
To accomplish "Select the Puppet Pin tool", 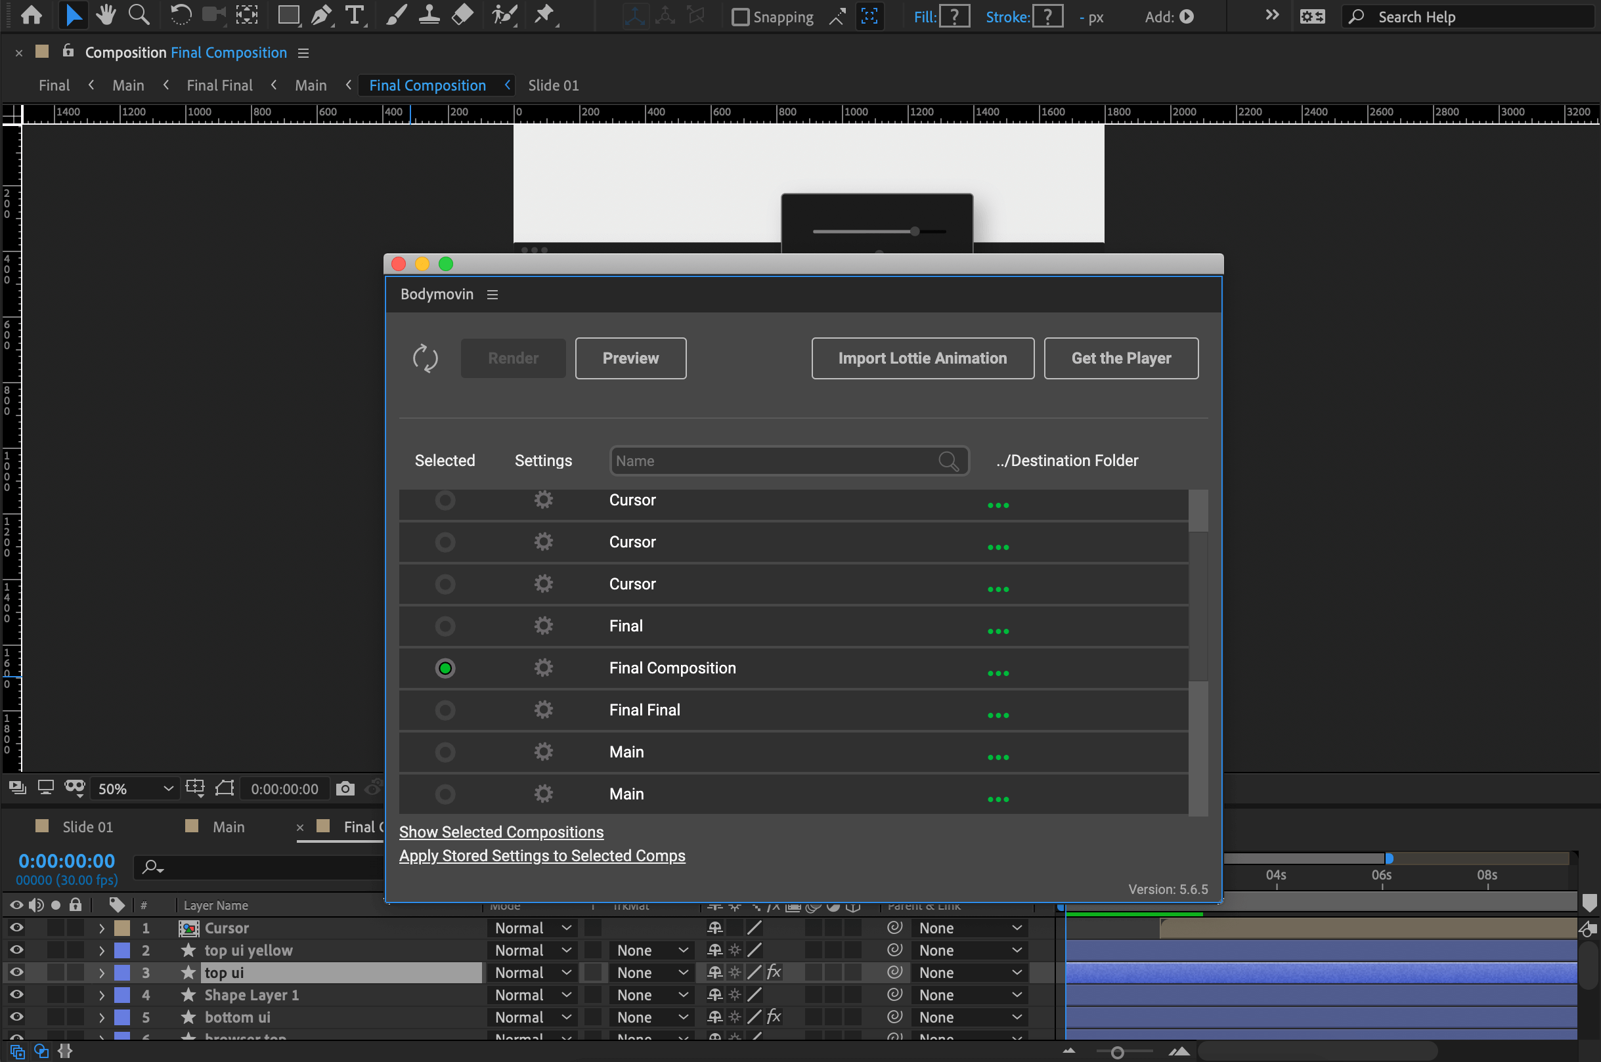I will [544, 15].
